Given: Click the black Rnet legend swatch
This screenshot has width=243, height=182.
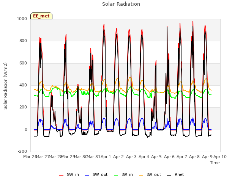Looking at the screenshot, I should click(x=169, y=175).
